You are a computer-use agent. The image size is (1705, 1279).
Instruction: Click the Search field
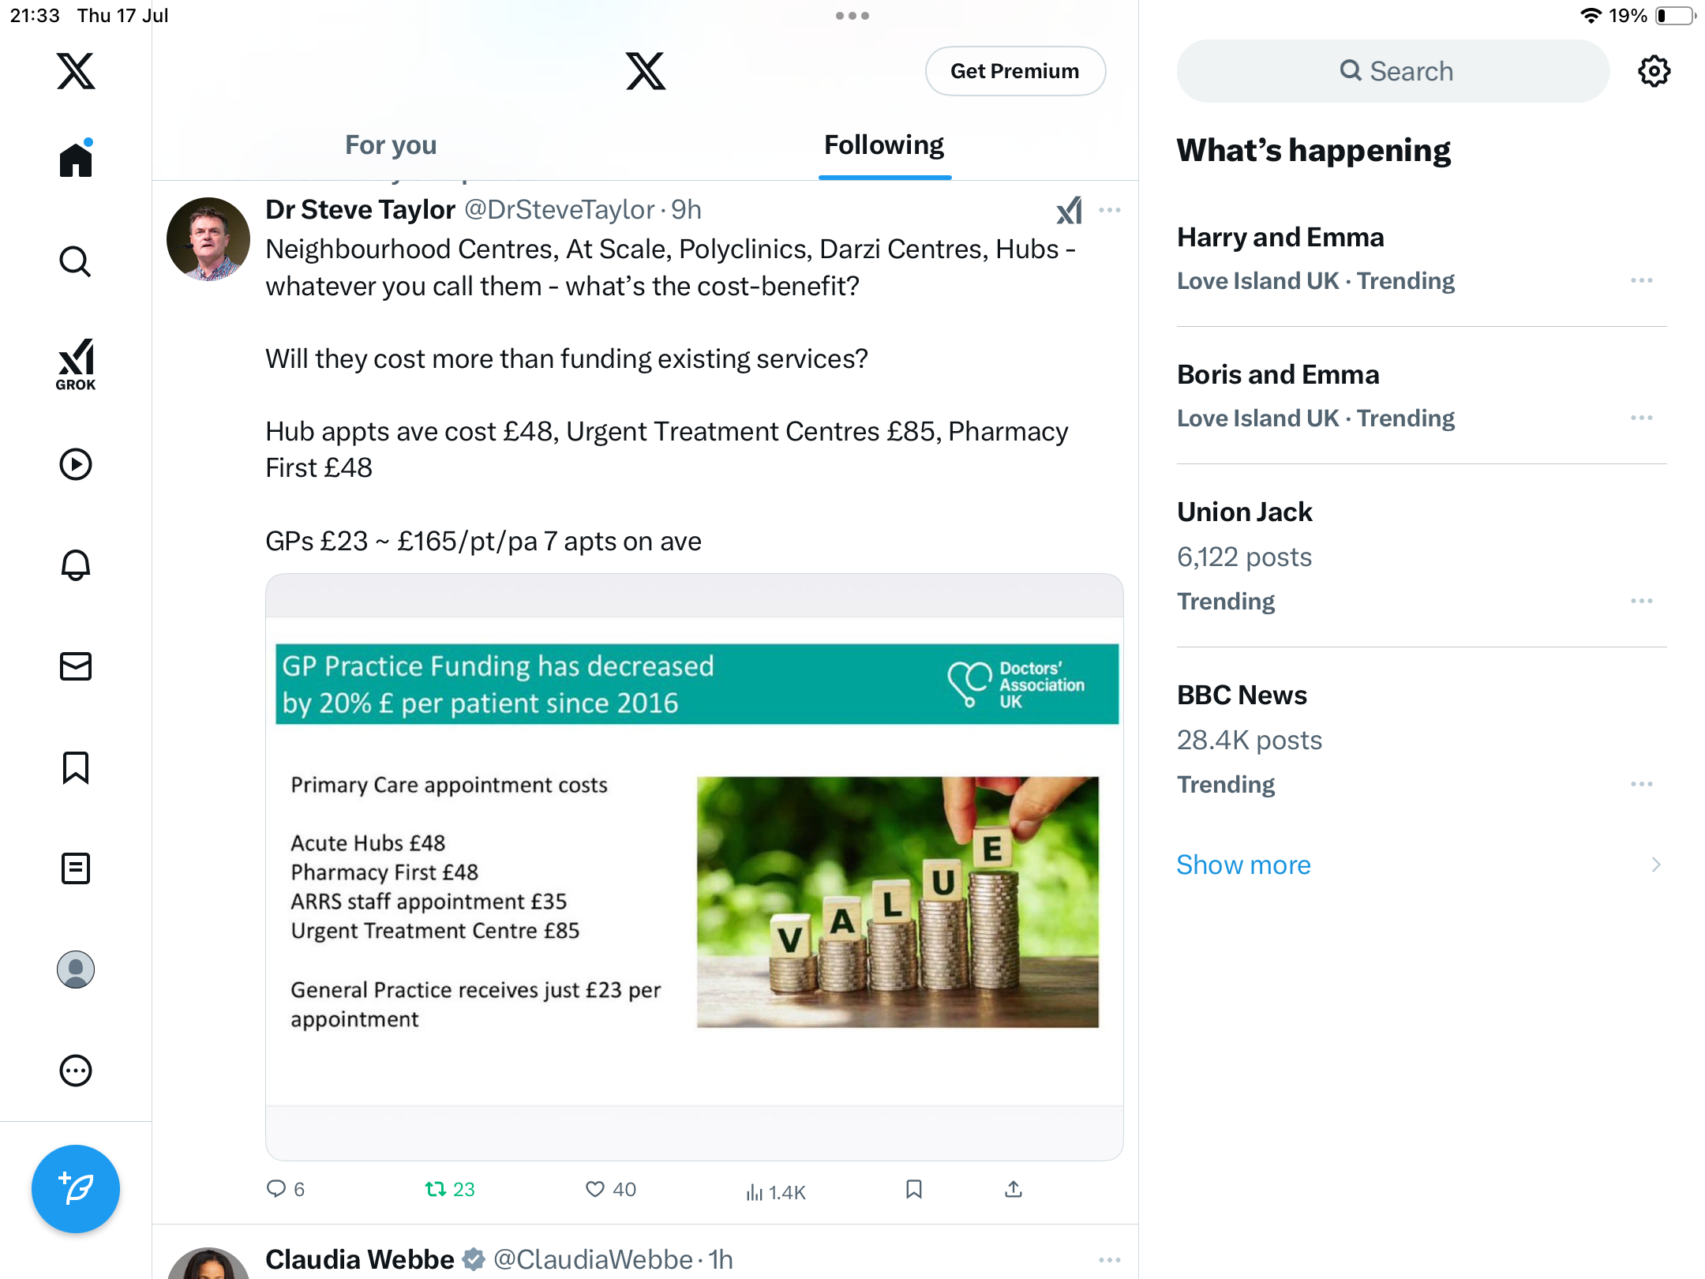[1393, 71]
